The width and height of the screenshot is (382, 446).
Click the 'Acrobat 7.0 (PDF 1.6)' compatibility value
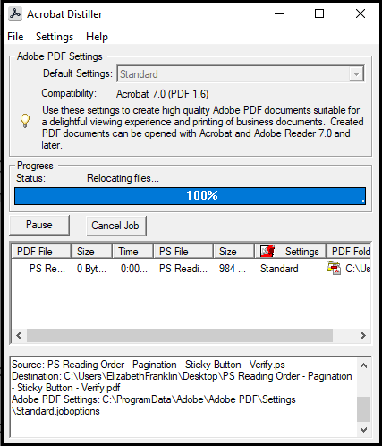(x=163, y=94)
